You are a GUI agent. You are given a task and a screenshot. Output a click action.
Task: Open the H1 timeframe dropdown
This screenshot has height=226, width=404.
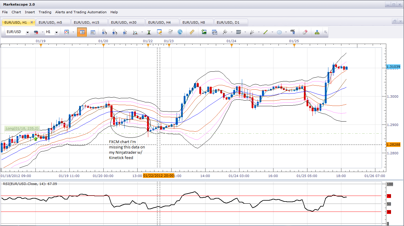[56, 32]
